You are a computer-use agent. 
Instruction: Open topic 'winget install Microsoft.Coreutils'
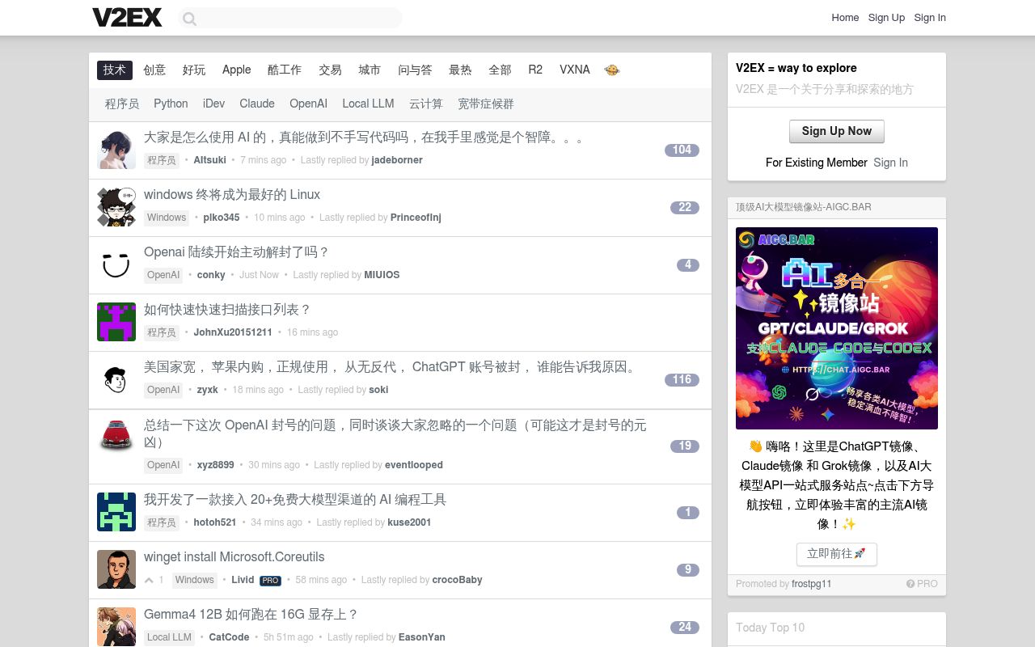234,557
